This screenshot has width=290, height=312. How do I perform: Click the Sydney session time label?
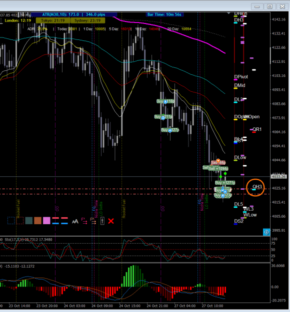click(87, 20)
